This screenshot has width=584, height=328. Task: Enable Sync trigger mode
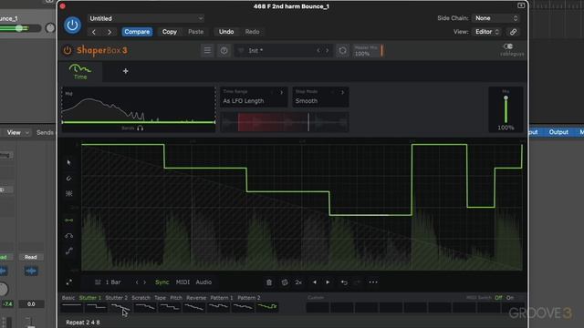pos(162,282)
